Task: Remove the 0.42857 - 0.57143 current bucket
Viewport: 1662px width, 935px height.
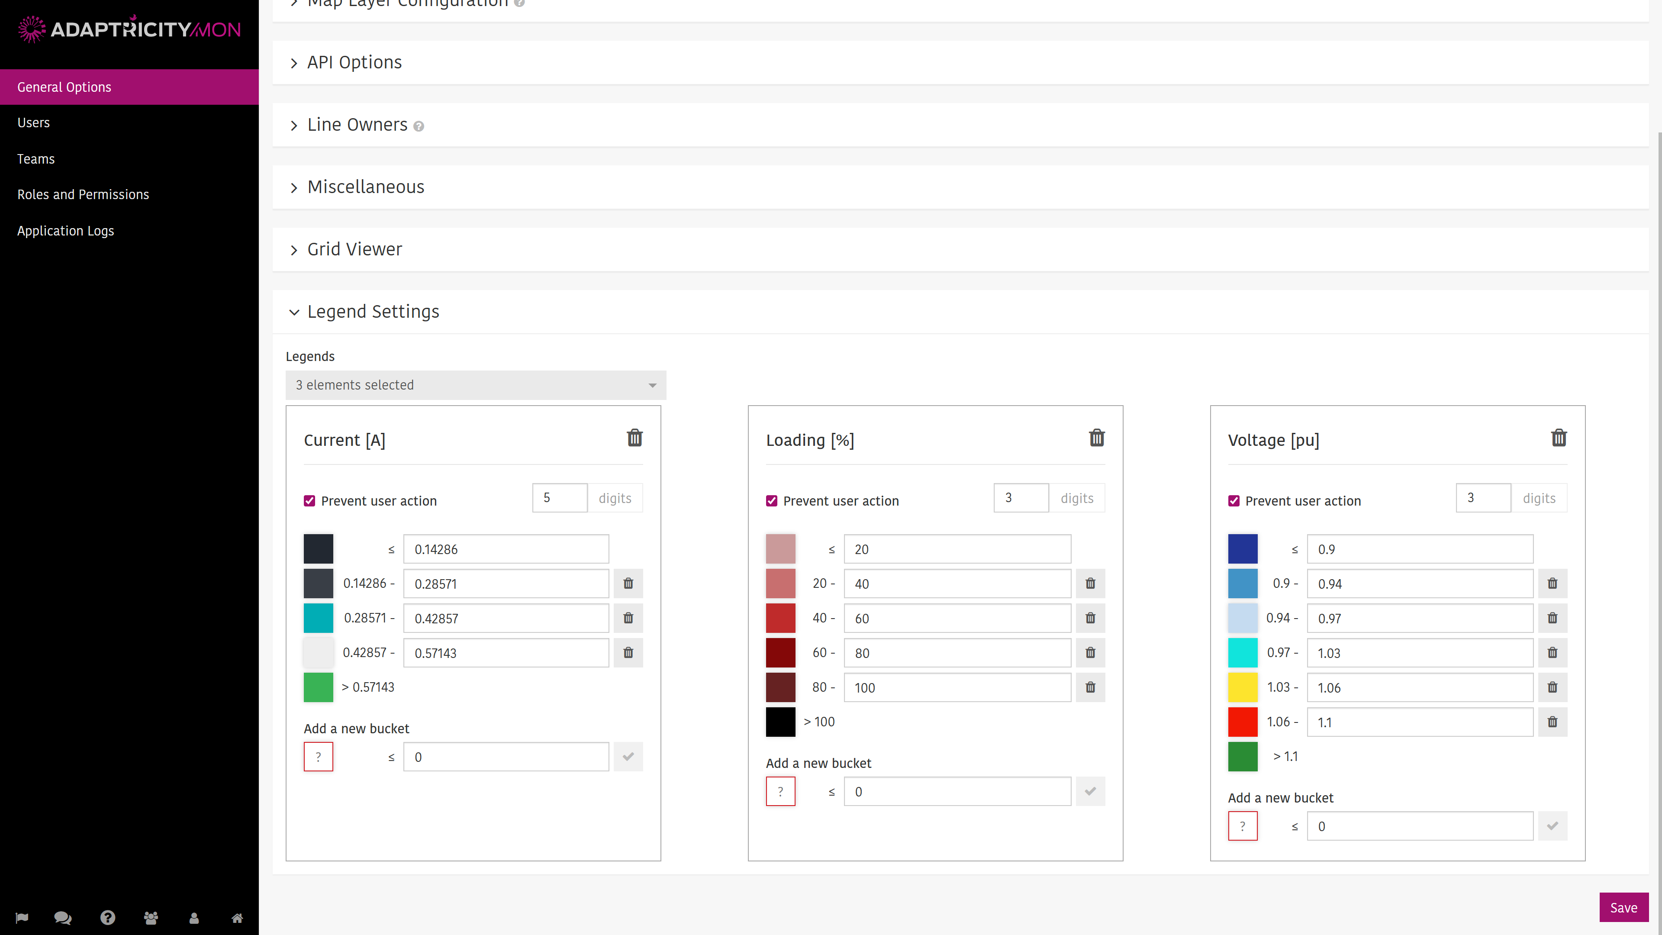Action: [628, 652]
